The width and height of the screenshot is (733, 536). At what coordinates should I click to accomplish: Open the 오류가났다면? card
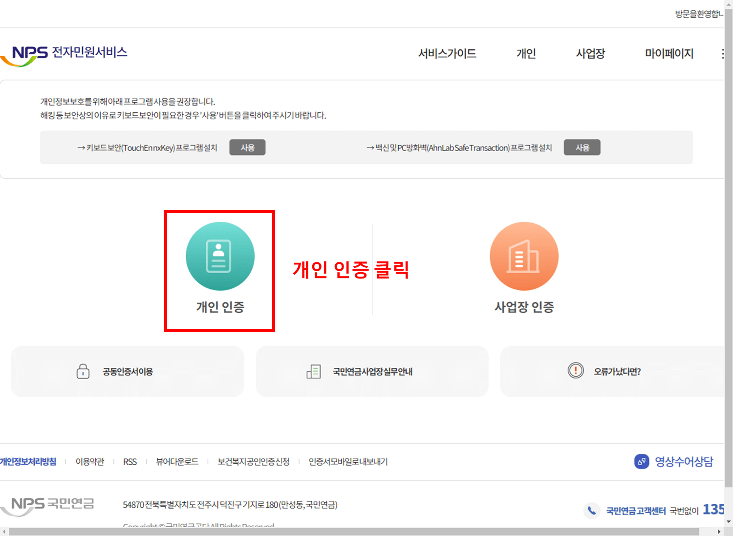click(x=612, y=371)
